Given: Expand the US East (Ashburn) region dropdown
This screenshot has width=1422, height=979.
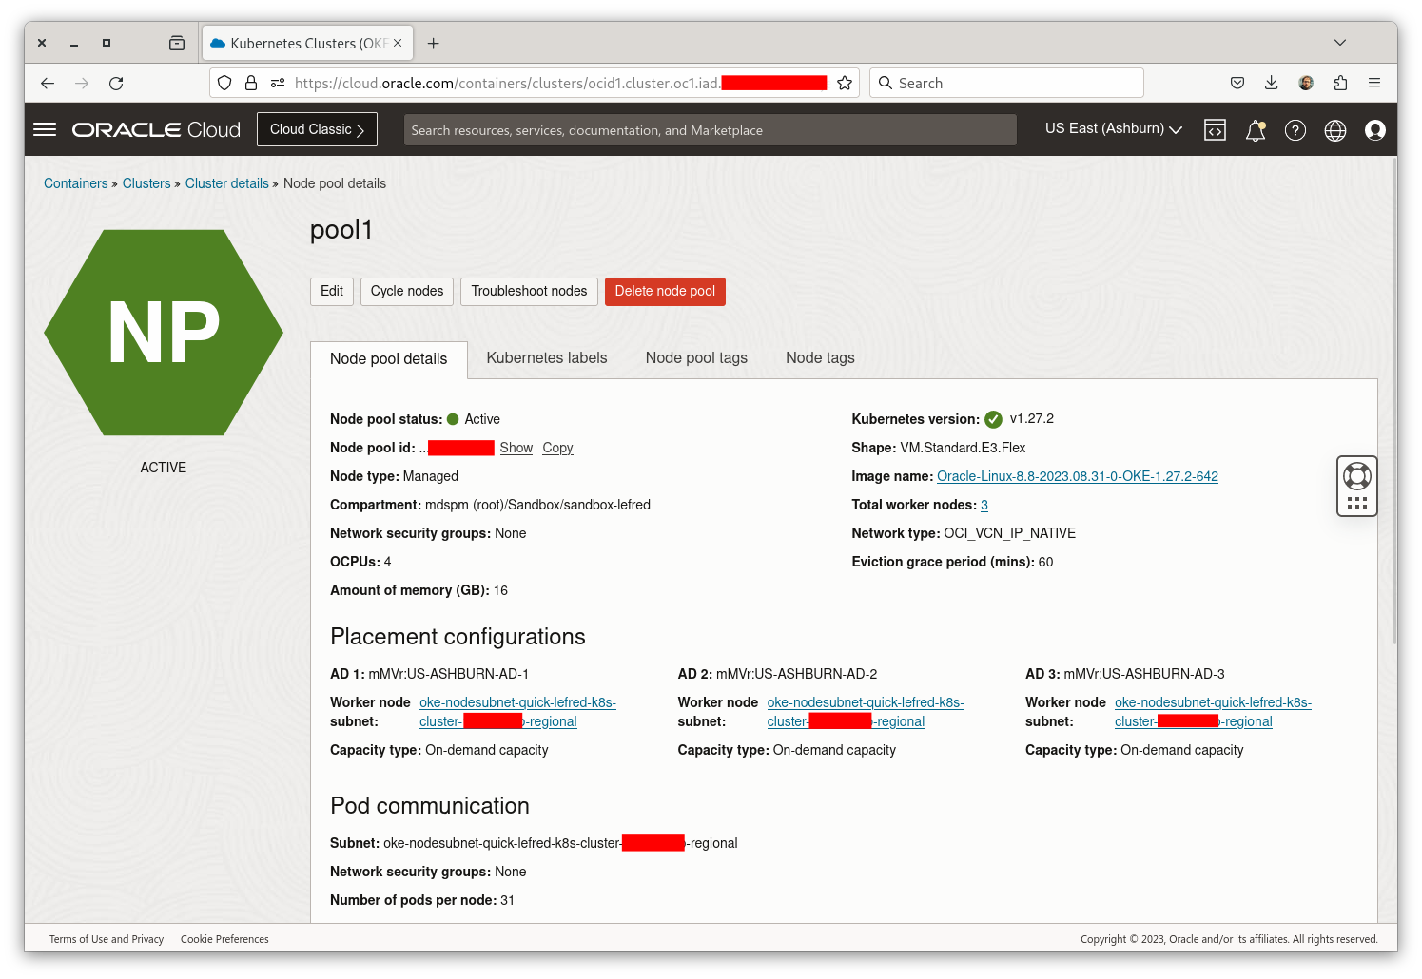Looking at the screenshot, I should pyautogui.click(x=1113, y=129).
